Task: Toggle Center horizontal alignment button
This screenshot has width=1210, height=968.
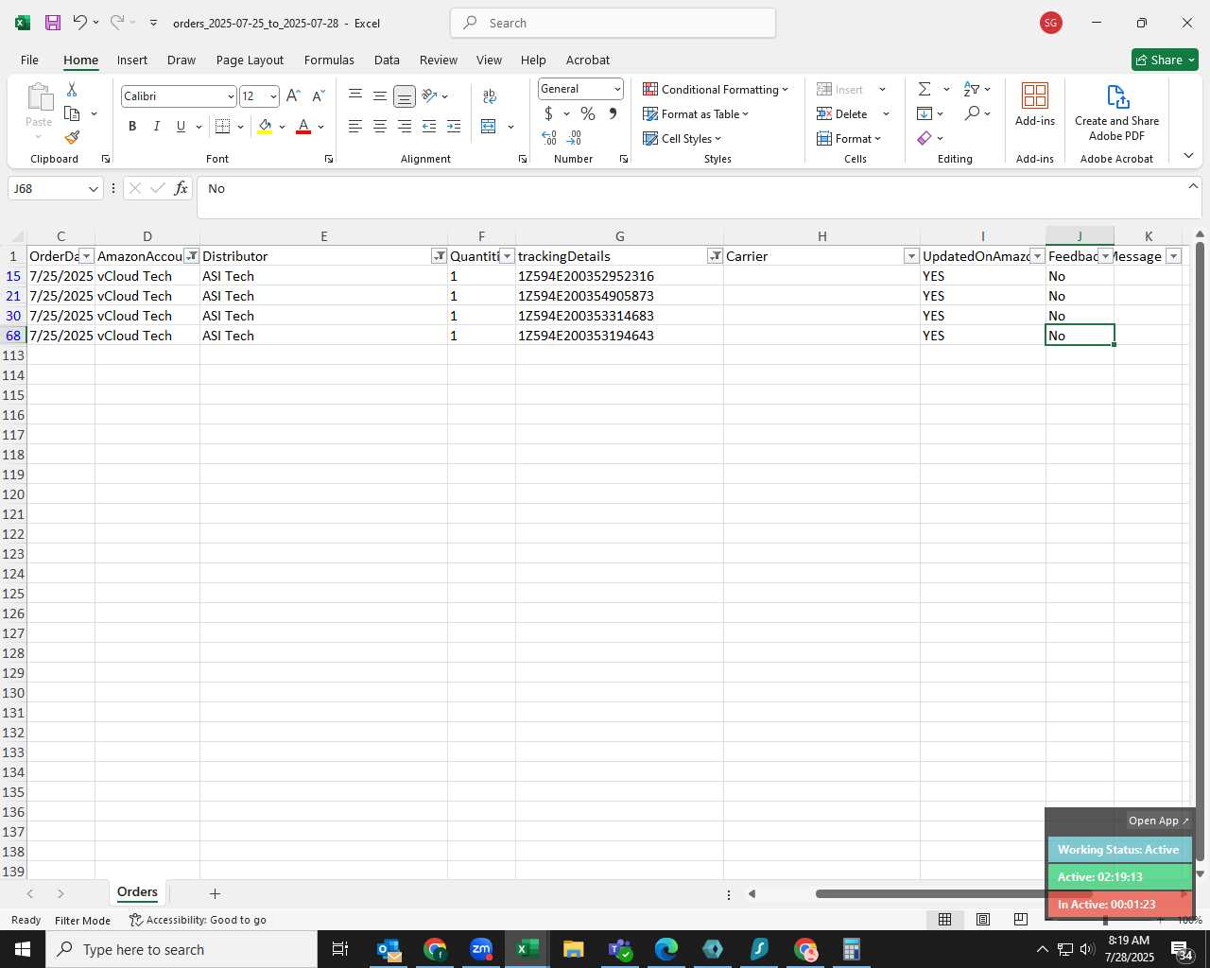Action: pos(380,127)
